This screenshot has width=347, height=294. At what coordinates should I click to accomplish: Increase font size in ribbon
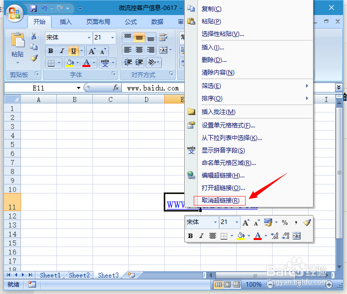pos(92,51)
